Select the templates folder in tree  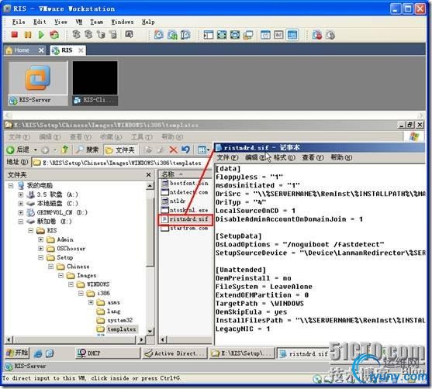122,329
